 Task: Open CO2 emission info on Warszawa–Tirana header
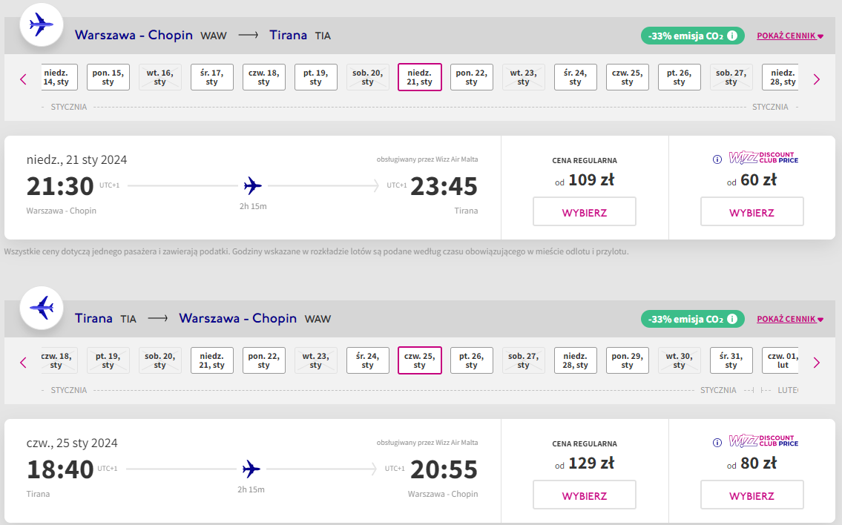click(732, 36)
